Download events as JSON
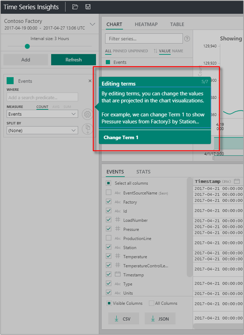Screen dimensions: 244x335 tap(160, 319)
